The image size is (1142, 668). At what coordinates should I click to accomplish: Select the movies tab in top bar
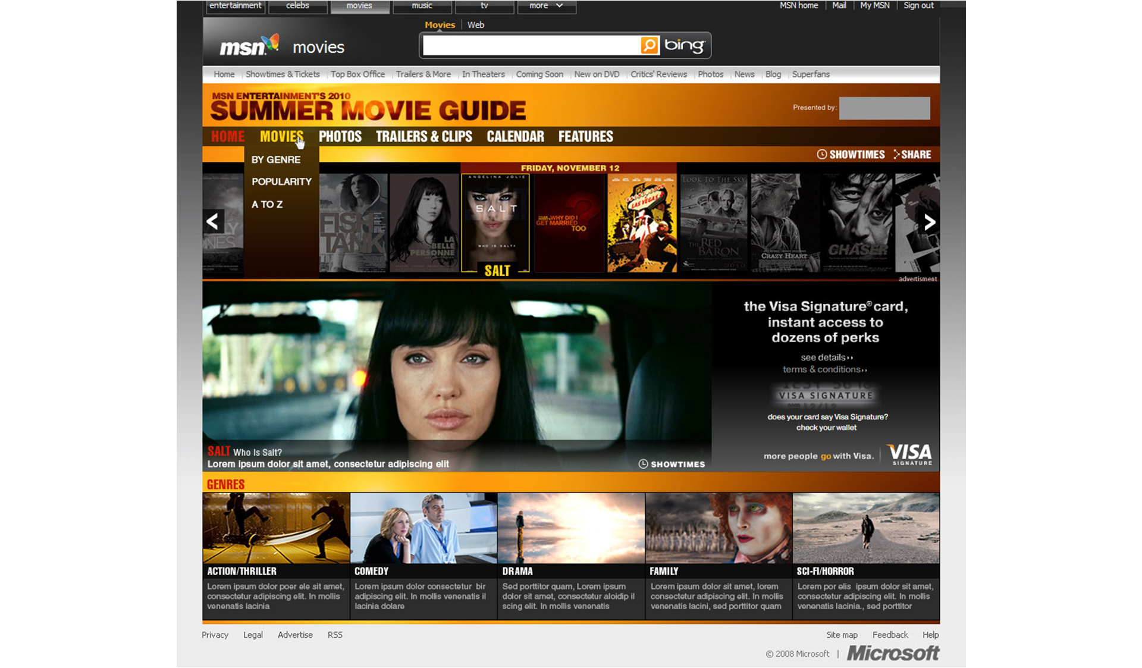pyautogui.click(x=360, y=6)
